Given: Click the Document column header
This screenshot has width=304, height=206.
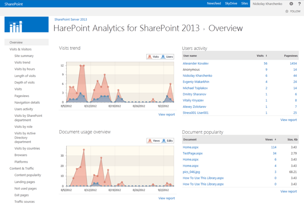Looking at the screenshot, I should pyautogui.click(x=190, y=139).
